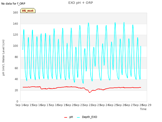This screenshot has height=122, width=162.
Task: Click the highest Depth_EXO peak near Sep 26
Action: click(124, 22)
